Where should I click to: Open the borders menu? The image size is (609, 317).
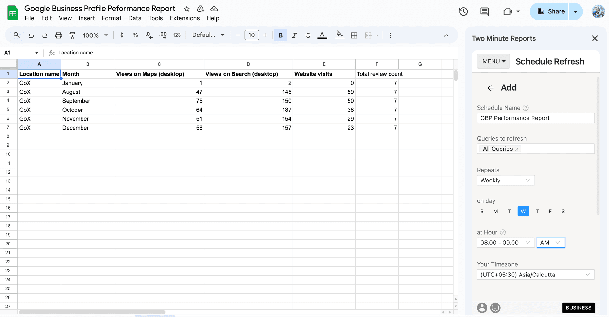point(354,35)
